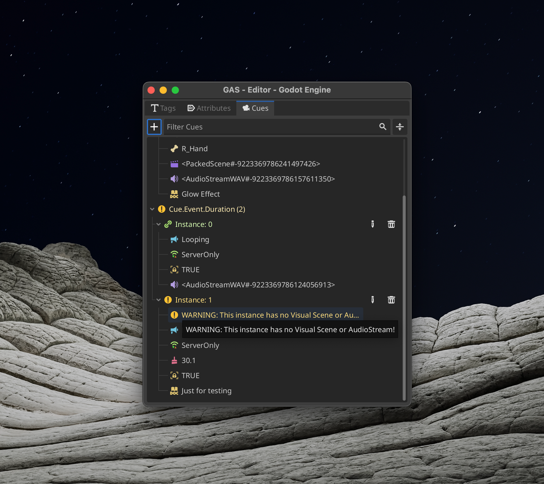Select the Instance: 0 label
This screenshot has height=484, width=544.
click(194, 224)
